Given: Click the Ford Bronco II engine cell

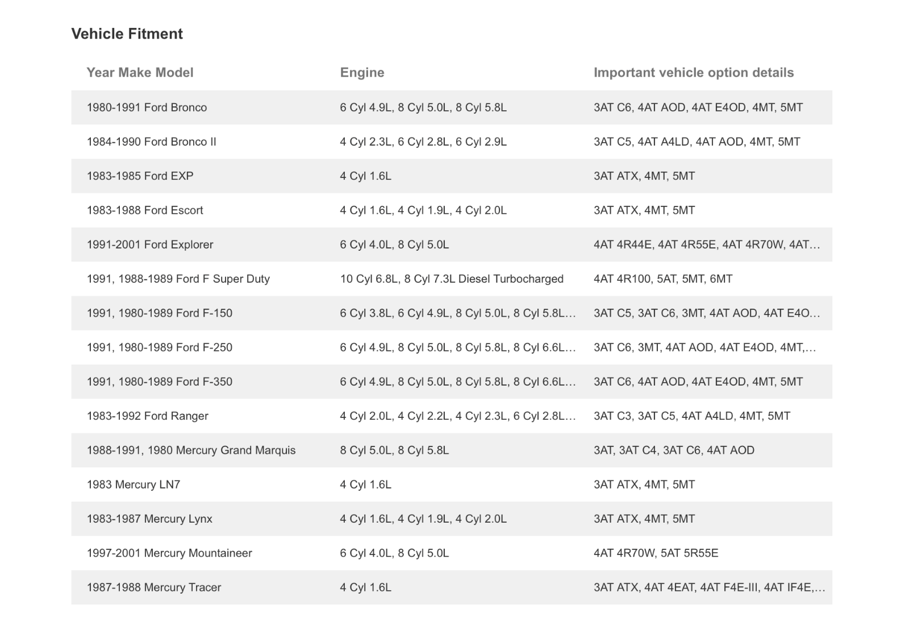Looking at the screenshot, I should (x=423, y=142).
